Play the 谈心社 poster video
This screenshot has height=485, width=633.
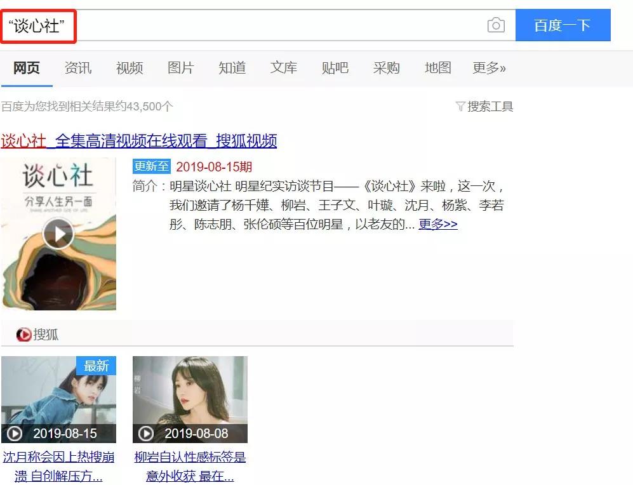[x=58, y=234]
